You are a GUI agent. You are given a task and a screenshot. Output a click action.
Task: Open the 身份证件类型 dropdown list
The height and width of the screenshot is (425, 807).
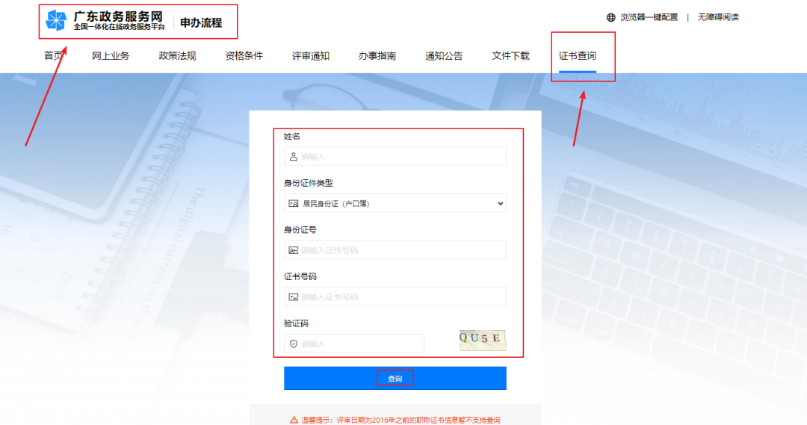395,203
